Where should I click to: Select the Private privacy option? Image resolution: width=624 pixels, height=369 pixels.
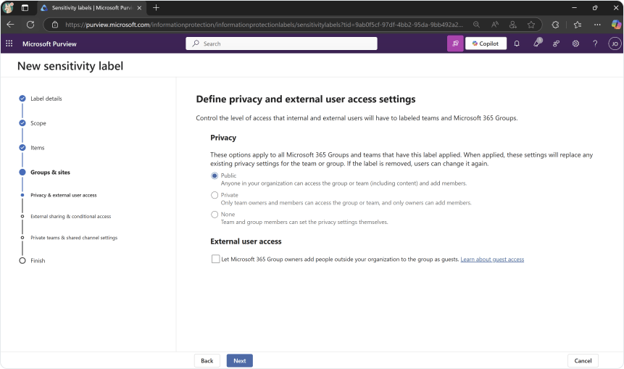click(215, 195)
